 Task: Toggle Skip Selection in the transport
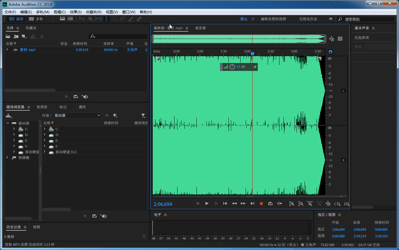coord(279,204)
